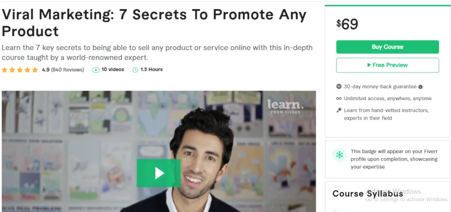Open the Free Preview
Image resolution: width=451 pixels, height=212 pixels.
[x=388, y=65]
